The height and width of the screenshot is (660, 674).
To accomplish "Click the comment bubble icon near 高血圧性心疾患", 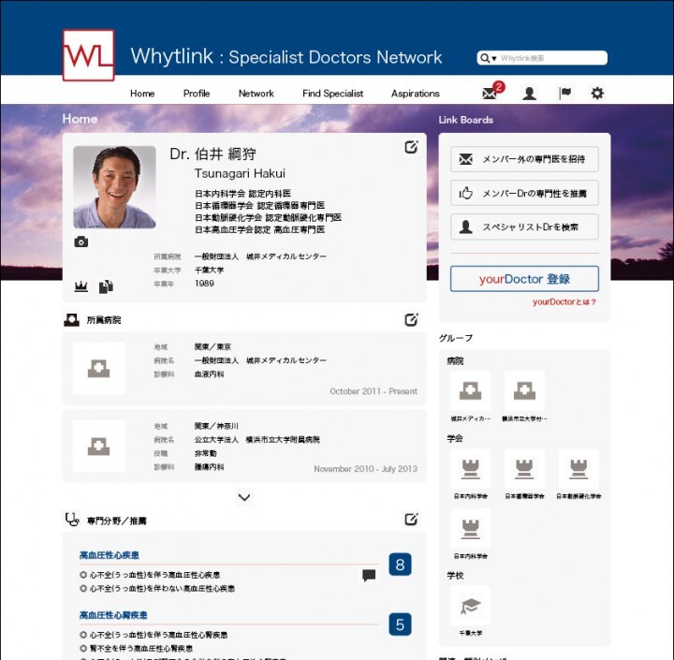I will coord(369,576).
